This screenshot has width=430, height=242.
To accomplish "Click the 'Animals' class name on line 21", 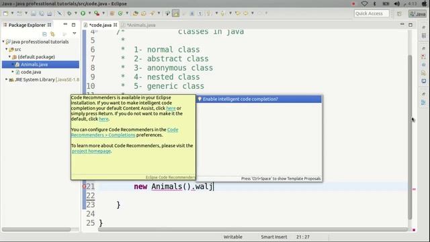I will [167, 187].
